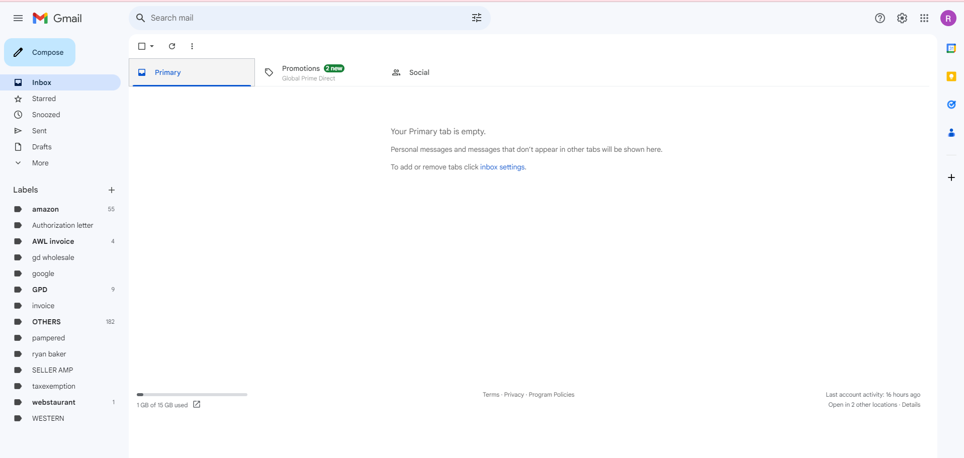
Task: Open the webstaurant label
Action: (60, 402)
